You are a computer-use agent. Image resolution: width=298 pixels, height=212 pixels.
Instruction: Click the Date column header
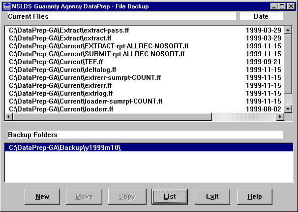click(x=261, y=16)
